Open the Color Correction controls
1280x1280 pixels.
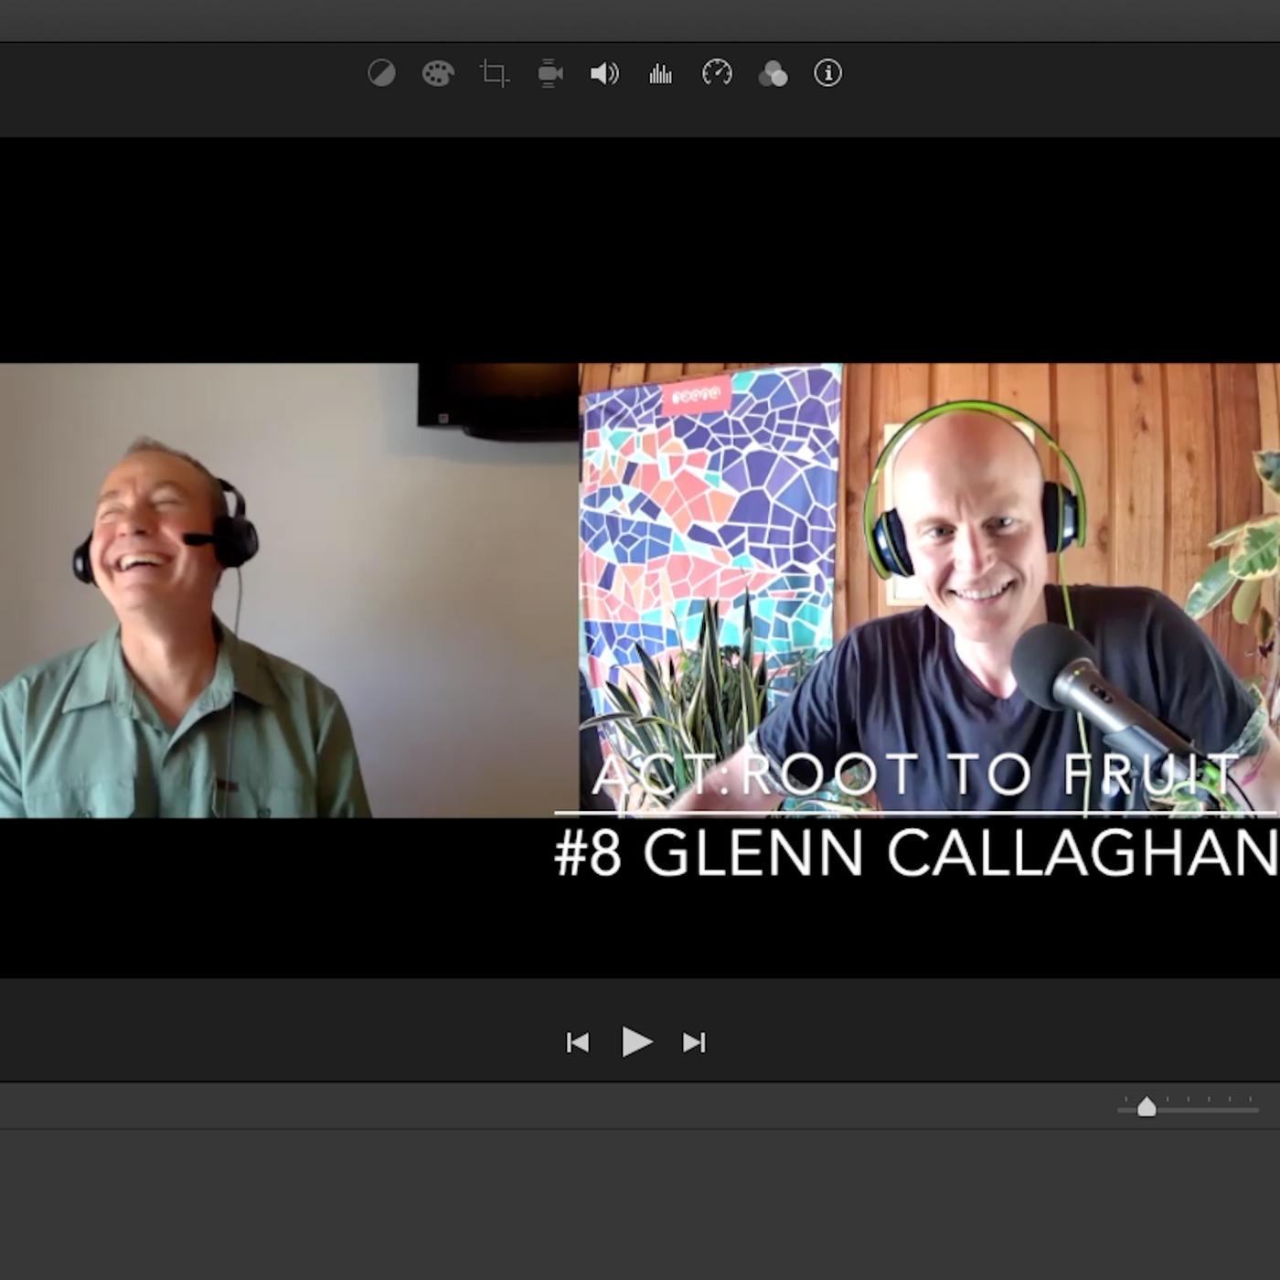click(437, 75)
